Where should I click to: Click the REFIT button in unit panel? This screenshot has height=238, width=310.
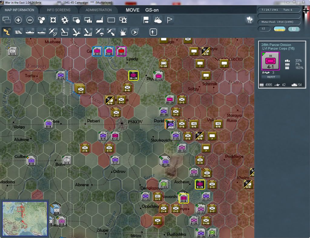tap(271, 77)
